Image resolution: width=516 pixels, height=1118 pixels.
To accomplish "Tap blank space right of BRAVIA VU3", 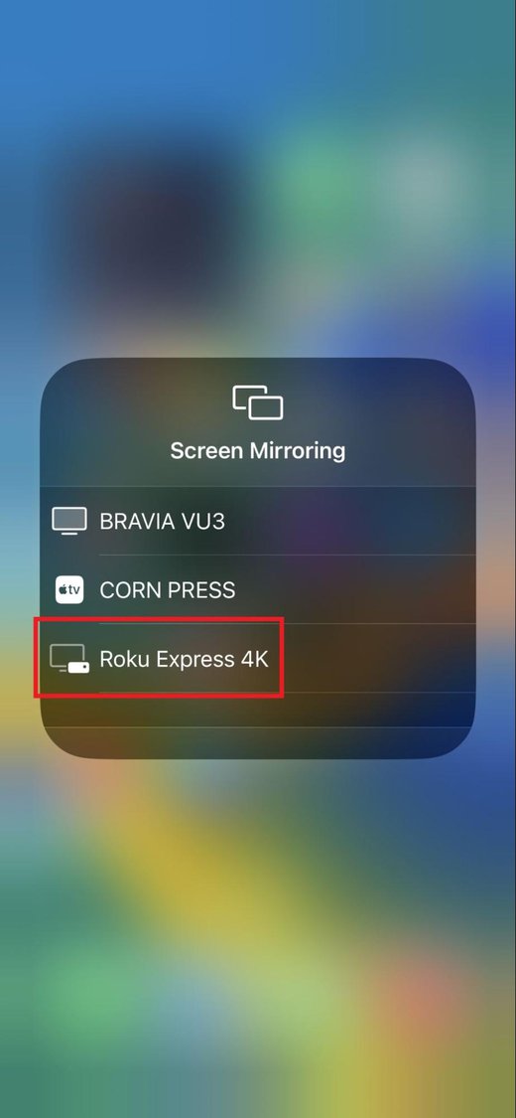I will point(348,521).
